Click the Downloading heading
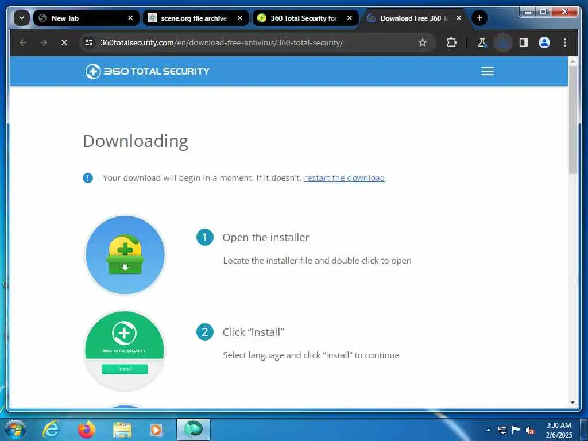This screenshot has height=441, width=588. click(x=136, y=141)
